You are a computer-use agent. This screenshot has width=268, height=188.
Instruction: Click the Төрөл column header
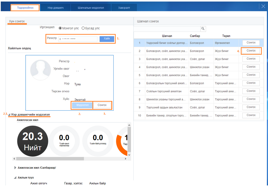tap(226, 36)
